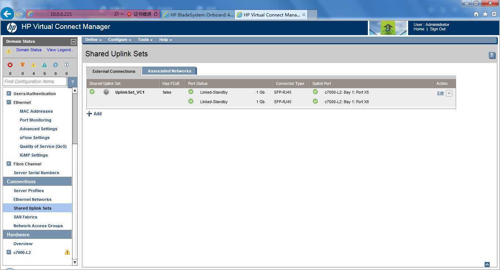The height and width of the screenshot is (270, 500).
Task: Expand the c7000-L2 tree node
Action: 9,252
